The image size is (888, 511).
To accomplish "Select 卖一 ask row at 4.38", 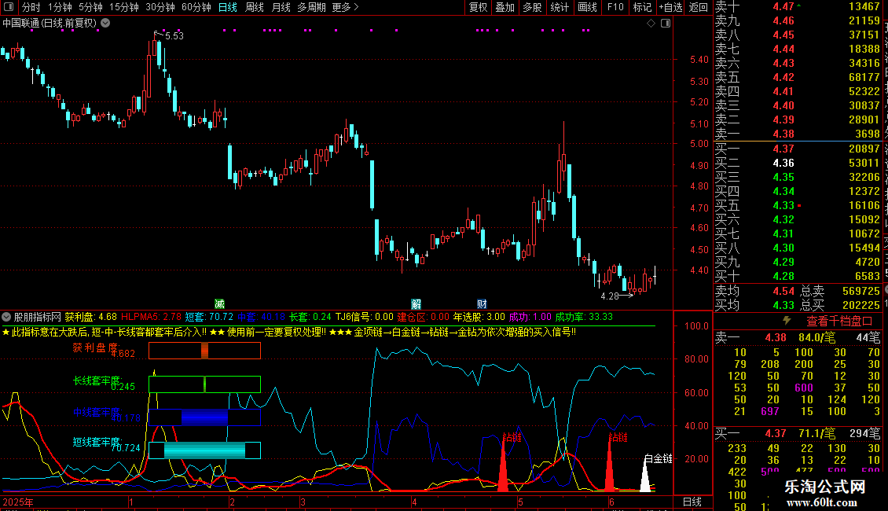I will [798, 134].
